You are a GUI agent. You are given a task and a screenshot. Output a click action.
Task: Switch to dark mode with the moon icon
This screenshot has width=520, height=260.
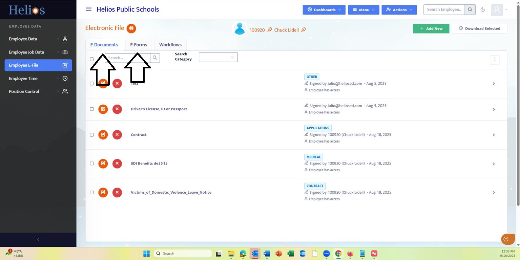pos(483,9)
